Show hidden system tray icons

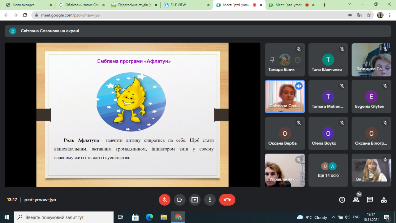(x=334, y=217)
